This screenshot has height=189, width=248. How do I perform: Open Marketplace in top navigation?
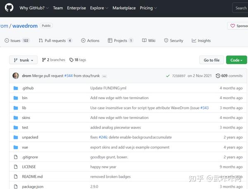(x=124, y=8)
